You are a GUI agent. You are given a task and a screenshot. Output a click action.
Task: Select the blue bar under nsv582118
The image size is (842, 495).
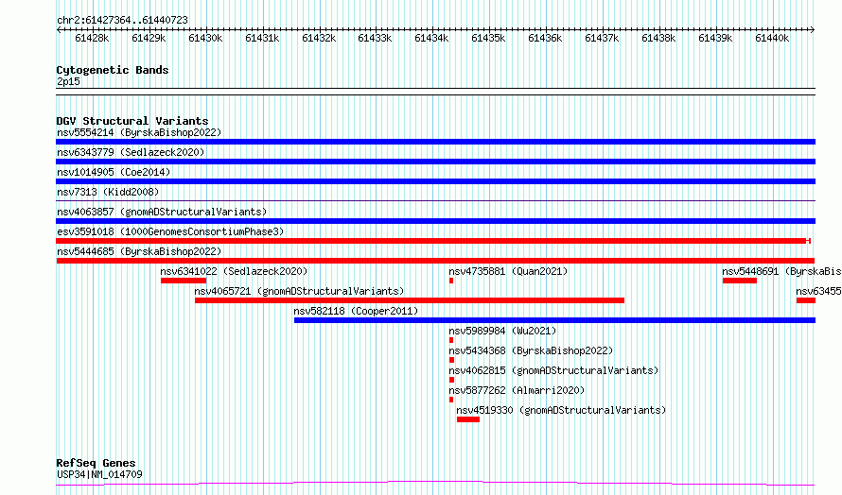pyautogui.click(x=554, y=320)
